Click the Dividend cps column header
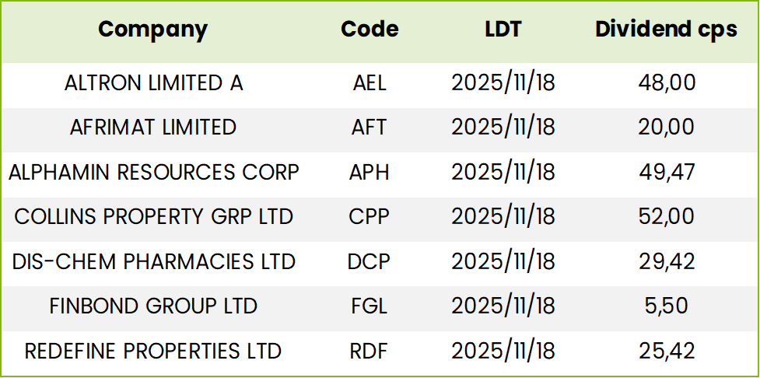760x378 pixels. 667,30
